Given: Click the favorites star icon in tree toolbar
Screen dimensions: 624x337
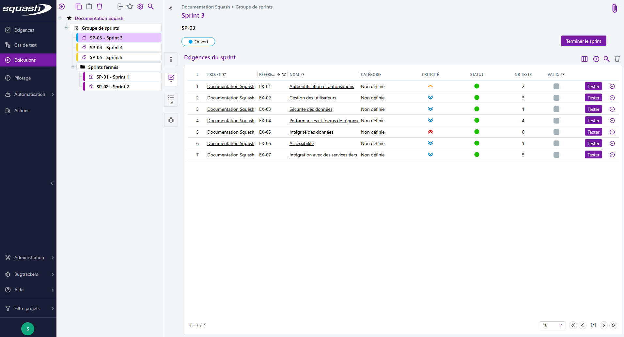Looking at the screenshot, I should point(130,7).
